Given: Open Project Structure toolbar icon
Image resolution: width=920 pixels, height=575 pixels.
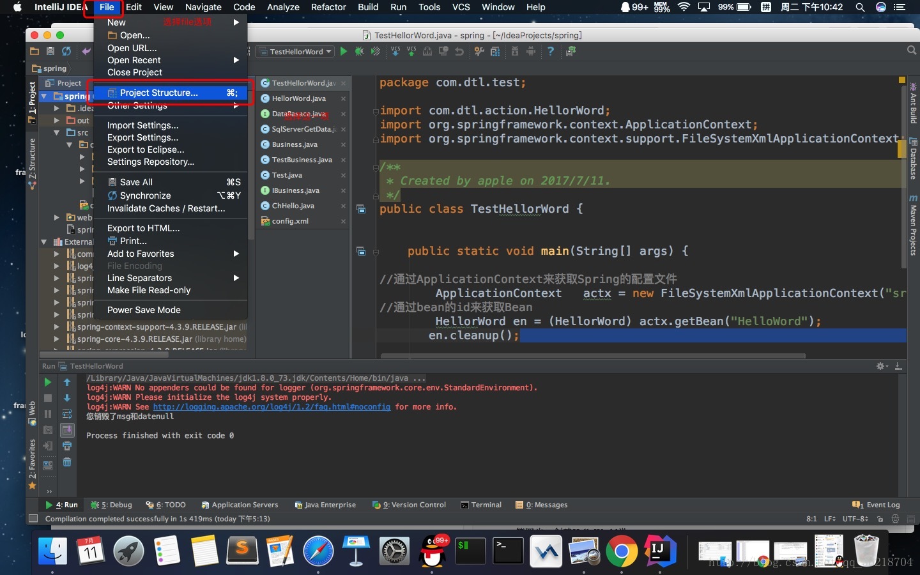Looking at the screenshot, I should (x=495, y=51).
